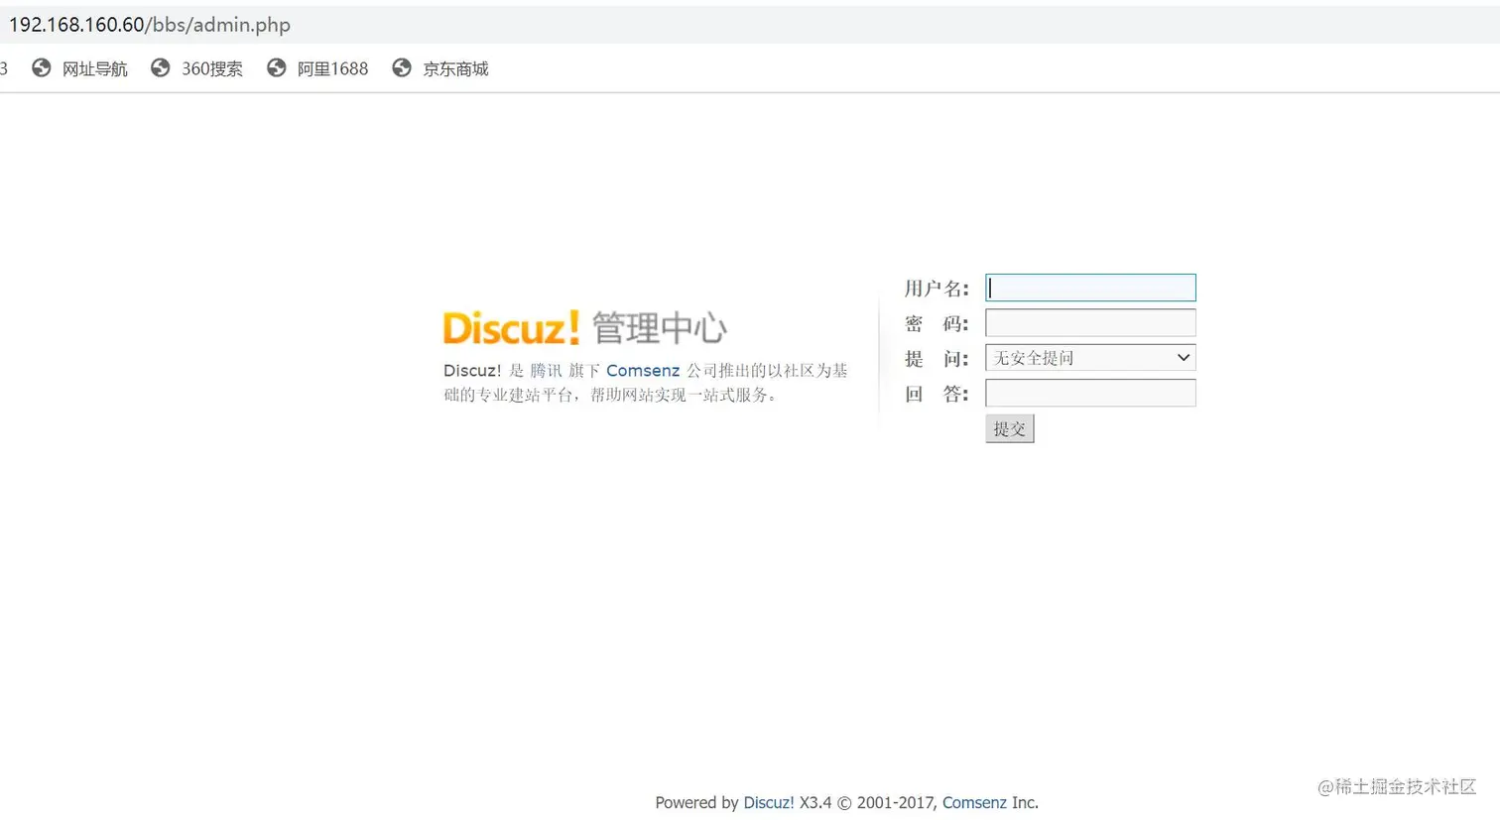This screenshot has width=1500, height=820.
Task: Click the globe icon beside 360搜索 bookmark
Action: [x=160, y=67]
